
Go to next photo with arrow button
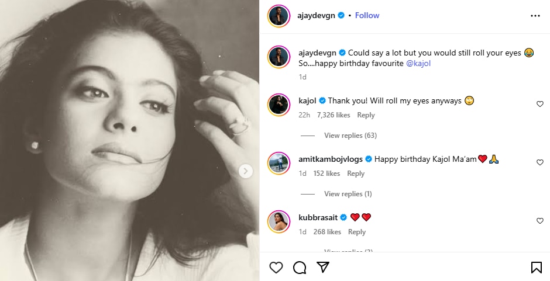pos(246,171)
